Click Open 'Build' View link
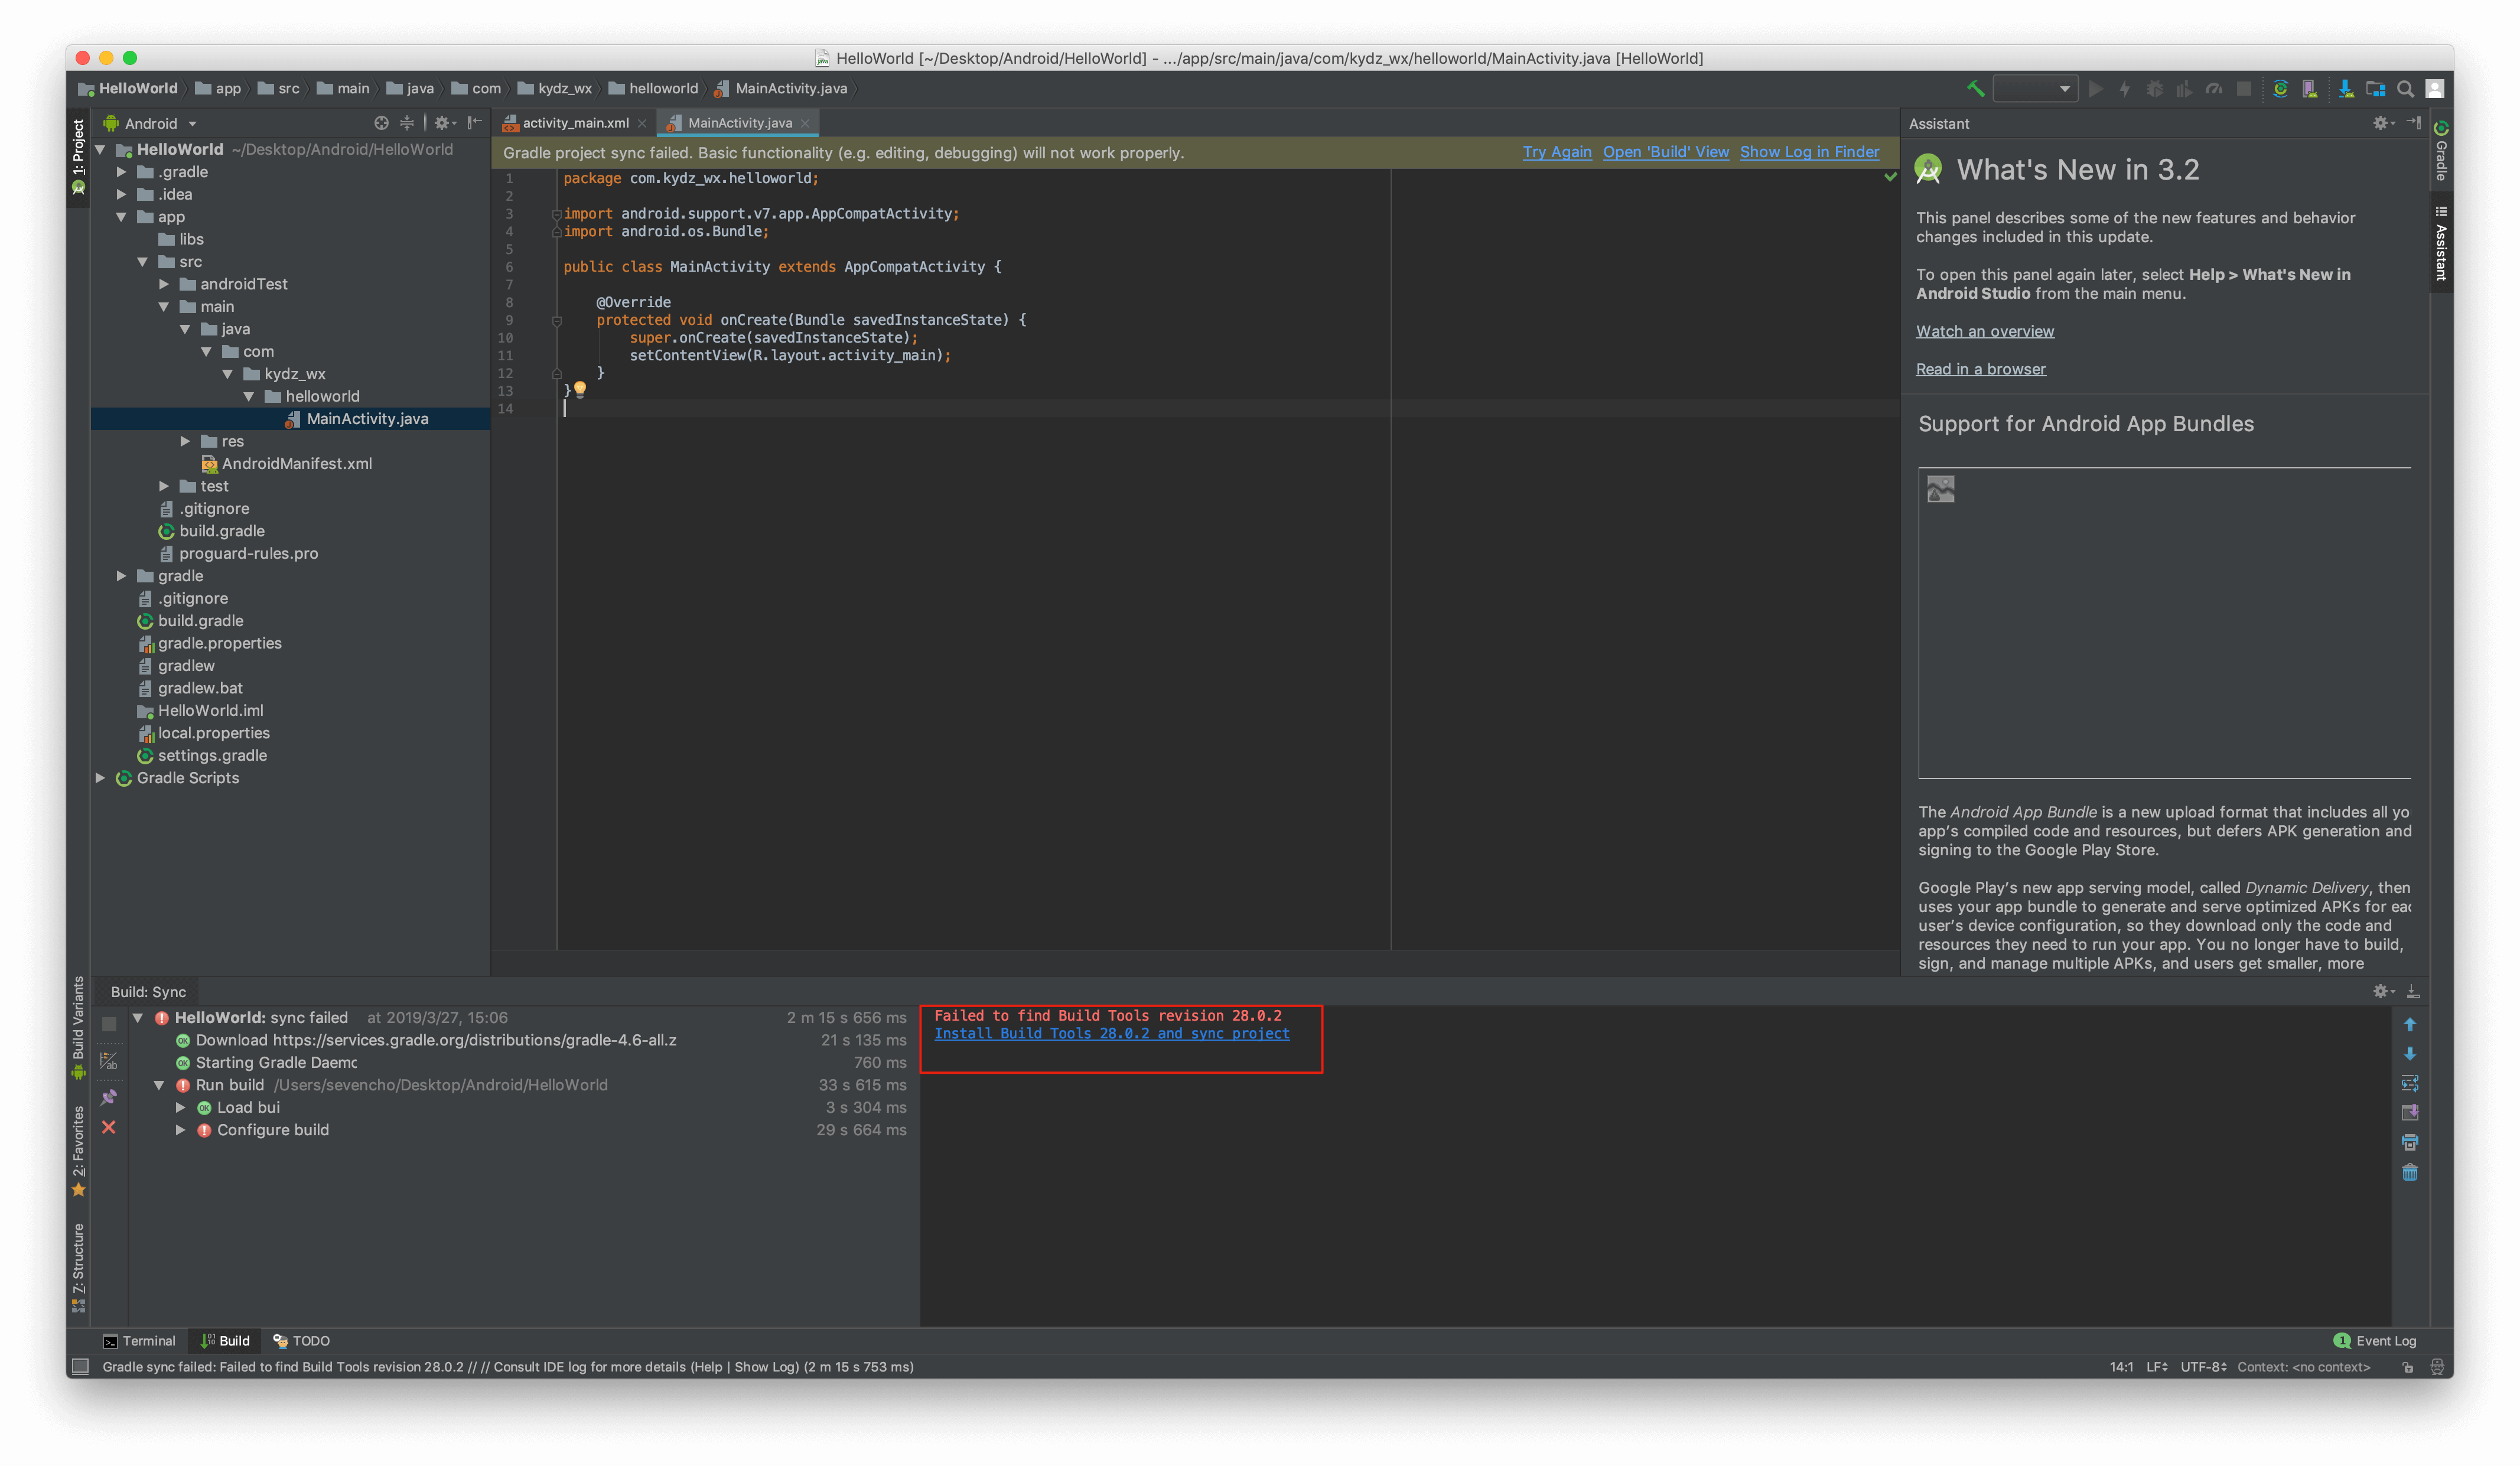2520x1466 pixels. [1666, 152]
